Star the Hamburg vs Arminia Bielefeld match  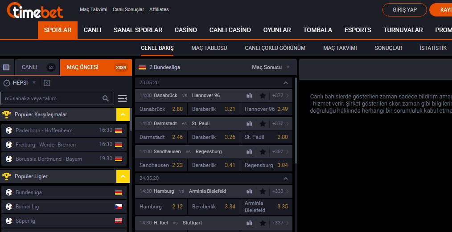click(x=263, y=191)
